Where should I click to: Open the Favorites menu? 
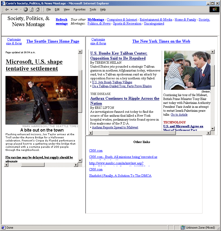coord(79,9)
